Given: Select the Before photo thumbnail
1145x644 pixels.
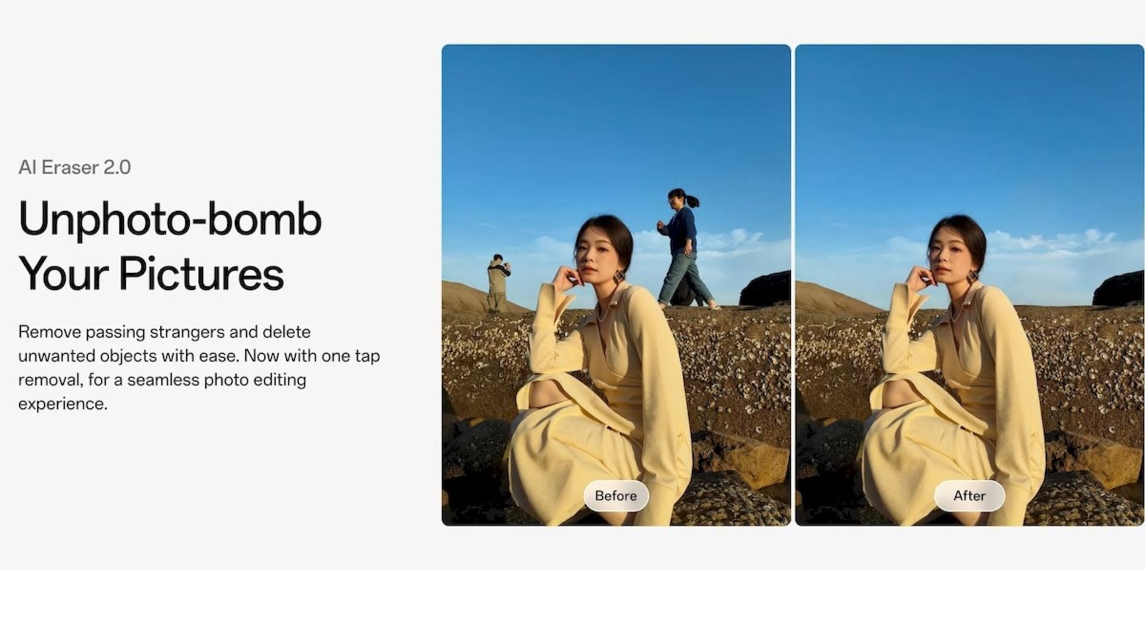Looking at the screenshot, I should click(616, 285).
